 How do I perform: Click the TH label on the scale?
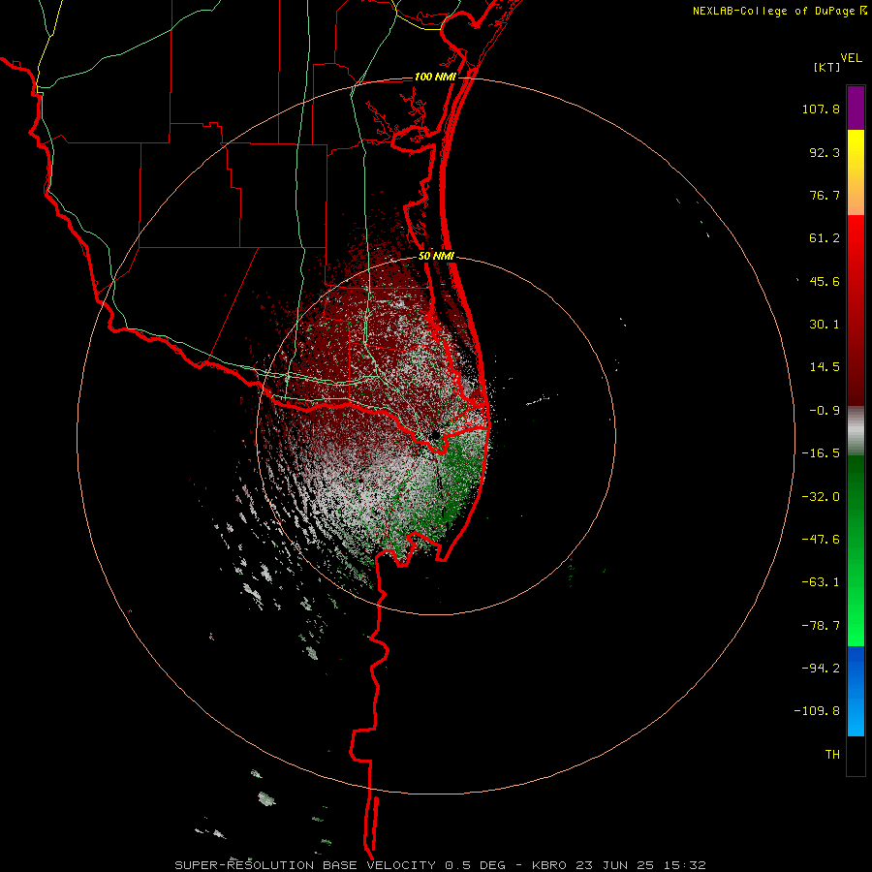(x=832, y=755)
